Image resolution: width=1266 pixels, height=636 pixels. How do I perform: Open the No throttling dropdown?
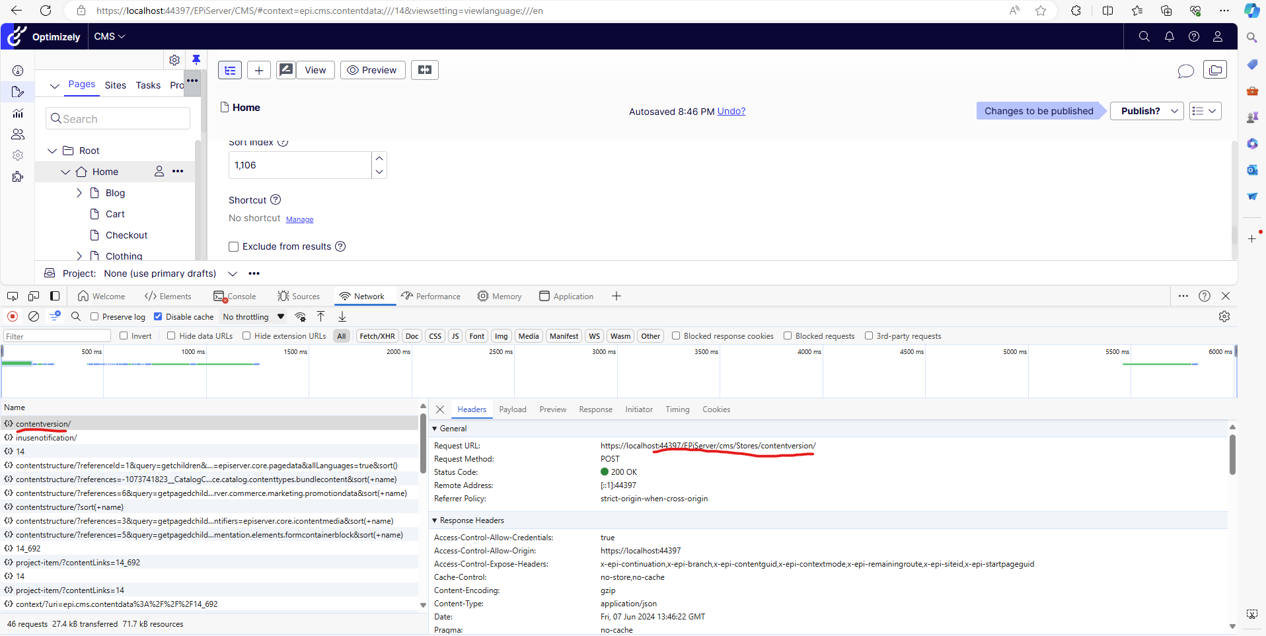(x=253, y=317)
